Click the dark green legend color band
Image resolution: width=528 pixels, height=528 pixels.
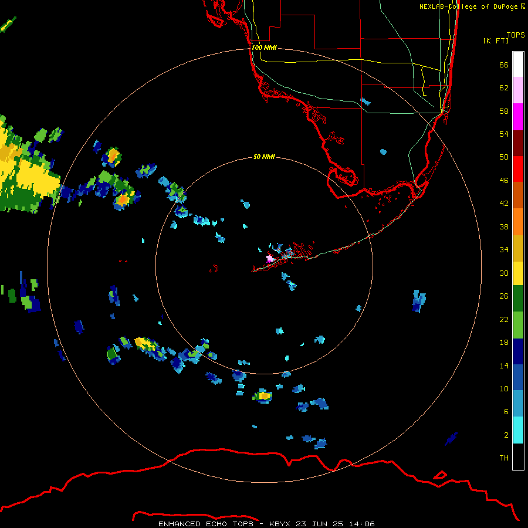point(518,299)
